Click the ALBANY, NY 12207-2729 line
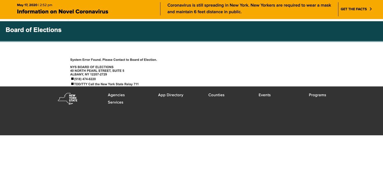 point(89,74)
